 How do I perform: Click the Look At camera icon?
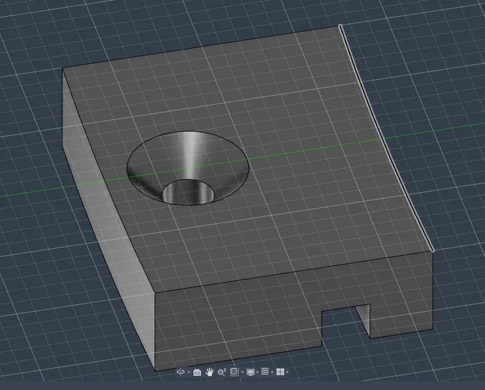pos(197,372)
